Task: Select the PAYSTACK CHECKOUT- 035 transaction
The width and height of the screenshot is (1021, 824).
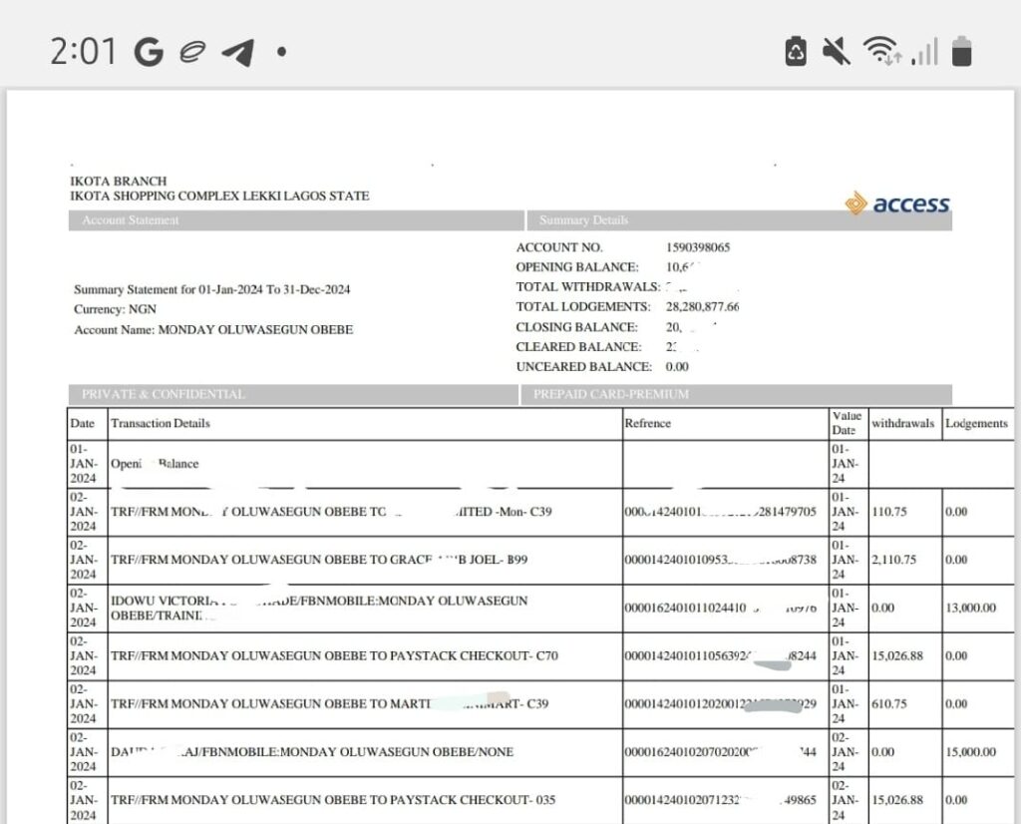Action: tap(333, 800)
